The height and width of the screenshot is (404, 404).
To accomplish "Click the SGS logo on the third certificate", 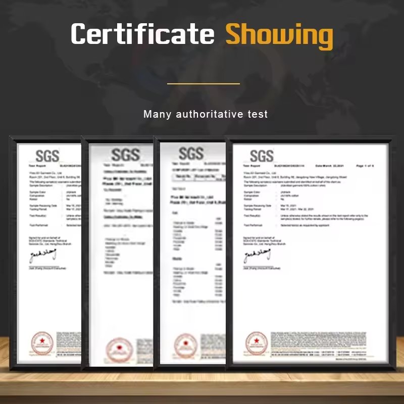I will [x=191, y=154].
